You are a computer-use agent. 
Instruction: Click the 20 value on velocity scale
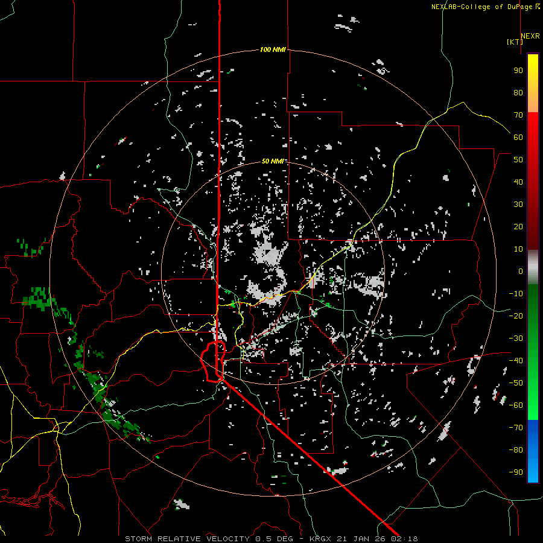[518, 227]
